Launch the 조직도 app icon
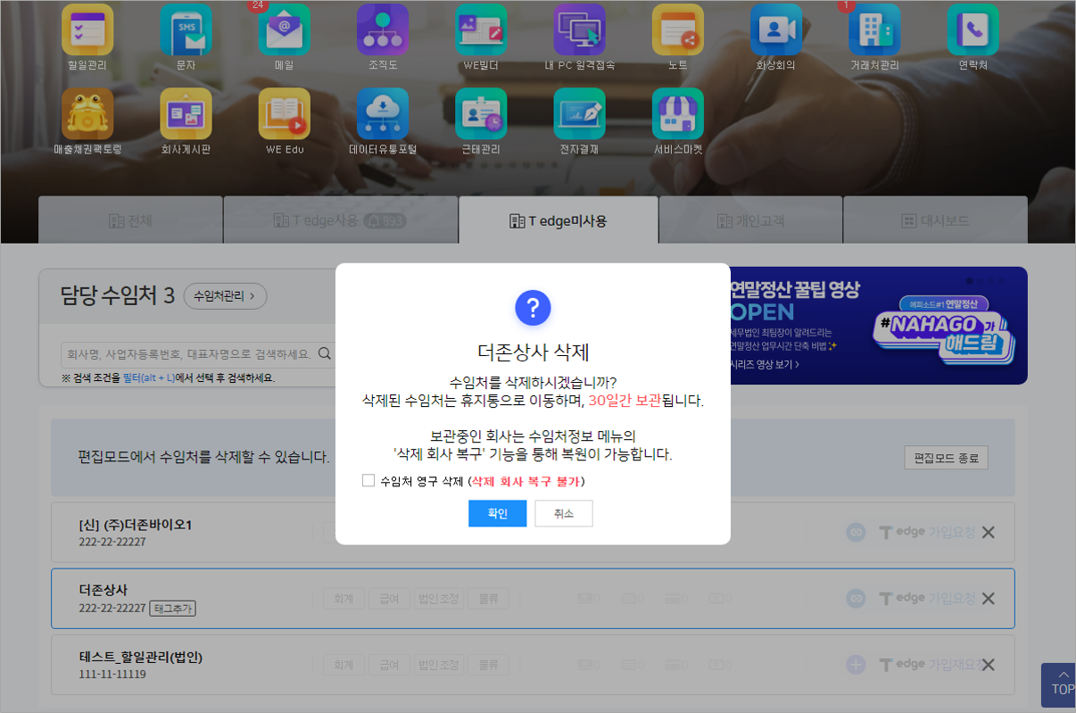Image resolution: width=1076 pixels, height=713 pixels. [382, 30]
